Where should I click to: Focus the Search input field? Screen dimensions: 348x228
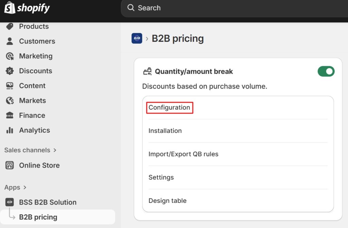[234, 8]
